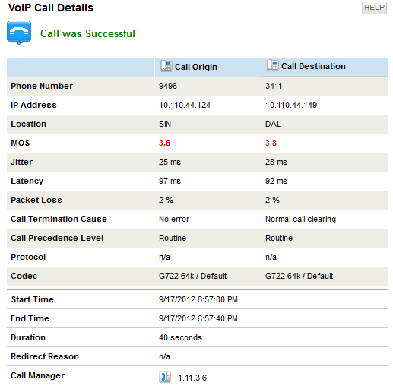Click destination phone number 3411
The width and height of the screenshot is (393, 389).
click(x=274, y=86)
